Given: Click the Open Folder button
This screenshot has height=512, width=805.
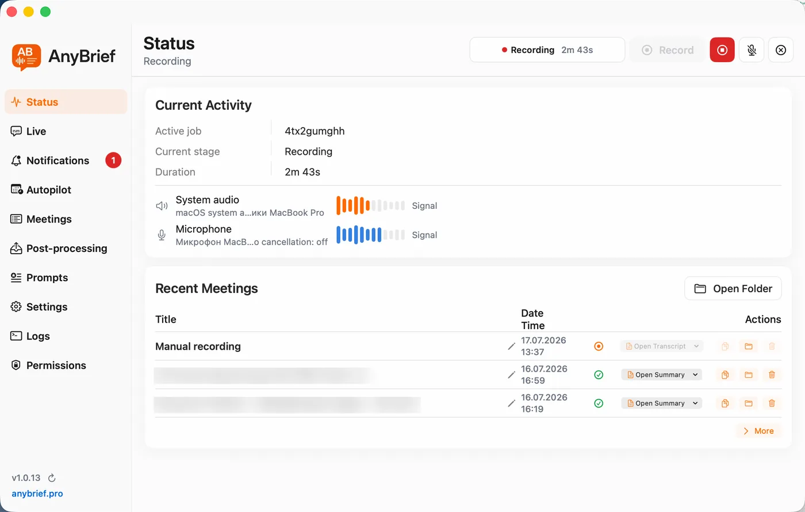Looking at the screenshot, I should [x=733, y=289].
